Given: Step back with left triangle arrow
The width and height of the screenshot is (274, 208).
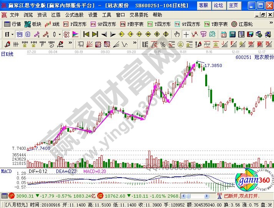Looking at the screenshot, I should pyautogui.click(x=104, y=35).
